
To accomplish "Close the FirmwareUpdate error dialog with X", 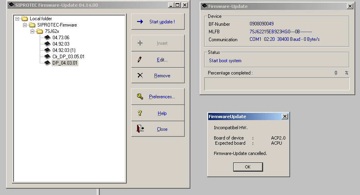I will (285, 117).
